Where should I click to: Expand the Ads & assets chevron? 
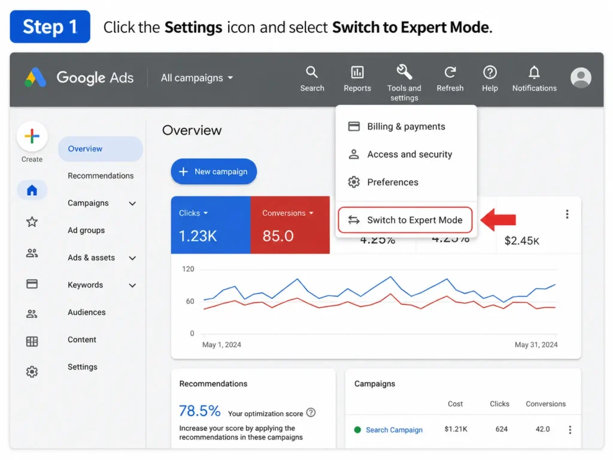click(132, 258)
